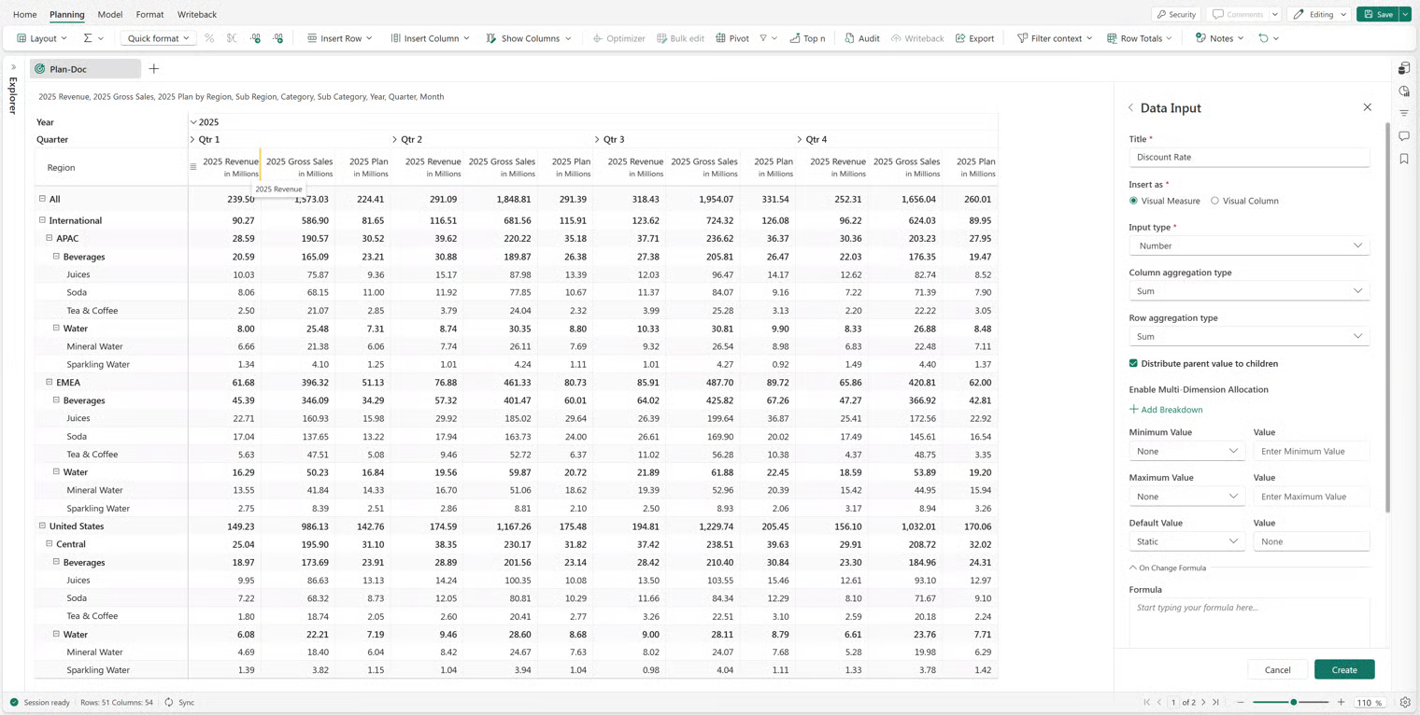
Task: Open the comments icon in right sidebar
Action: pos(1404,136)
